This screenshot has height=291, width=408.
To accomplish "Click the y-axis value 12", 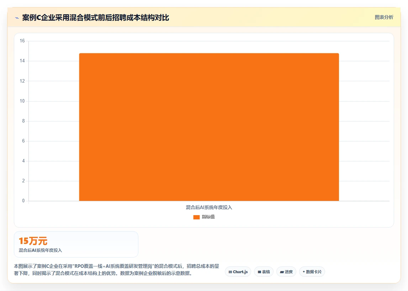I will (22, 81).
